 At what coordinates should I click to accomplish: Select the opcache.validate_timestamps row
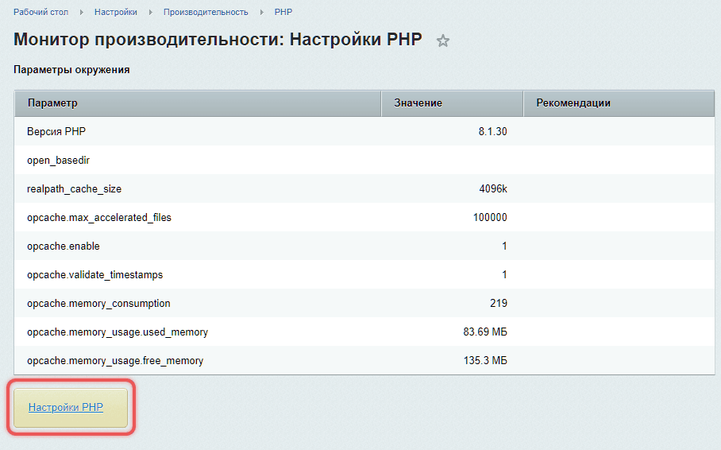click(x=364, y=274)
